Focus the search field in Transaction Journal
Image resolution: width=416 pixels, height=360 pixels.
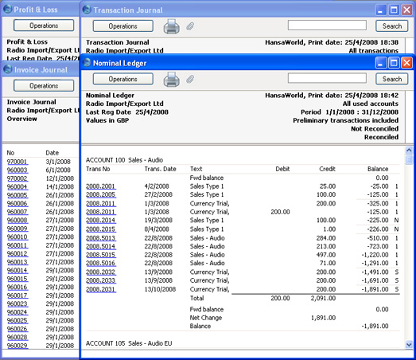pyautogui.click(x=327, y=25)
